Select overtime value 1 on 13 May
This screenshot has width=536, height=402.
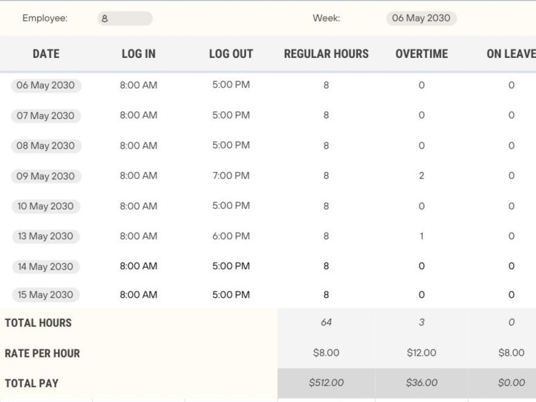click(421, 236)
